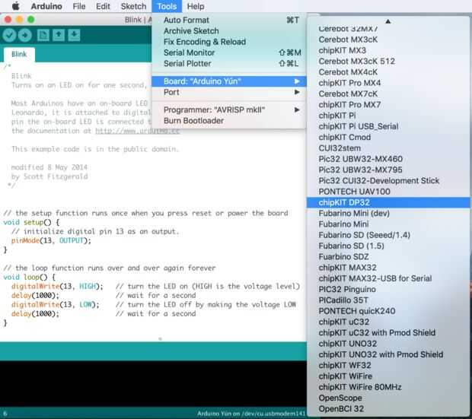
Task: Select chipKIT UNO32 board
Action: click(x=388, y=344)
